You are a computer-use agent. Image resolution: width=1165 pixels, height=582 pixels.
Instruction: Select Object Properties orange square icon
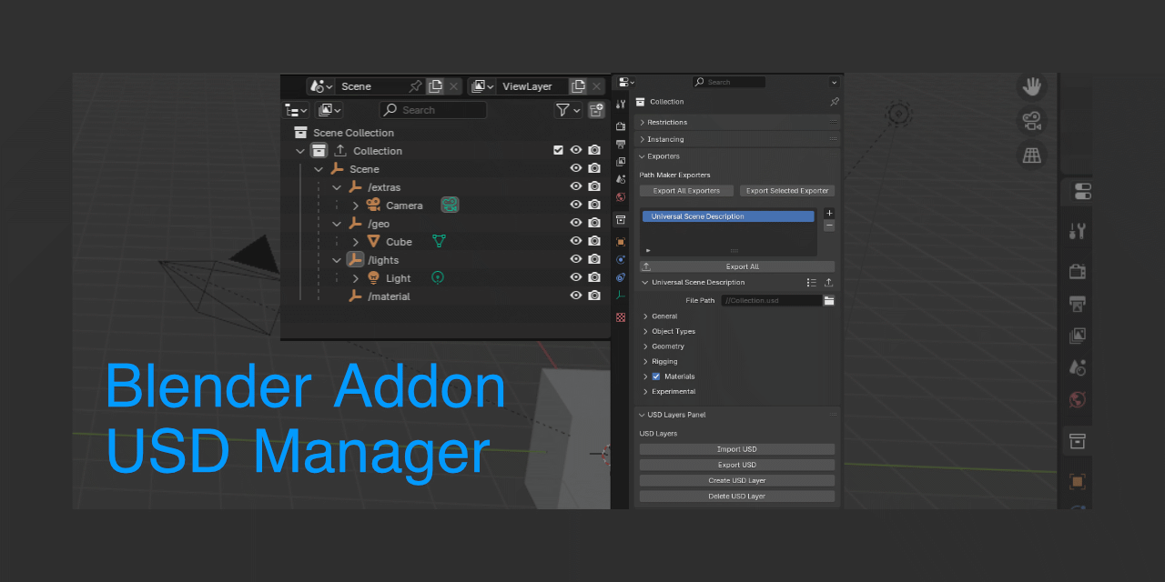point(620,242)
